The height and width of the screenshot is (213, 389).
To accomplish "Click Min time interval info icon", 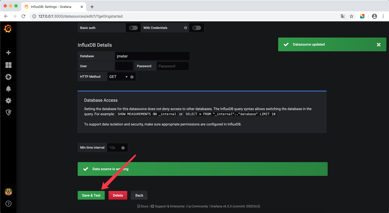I will (123, 148).
